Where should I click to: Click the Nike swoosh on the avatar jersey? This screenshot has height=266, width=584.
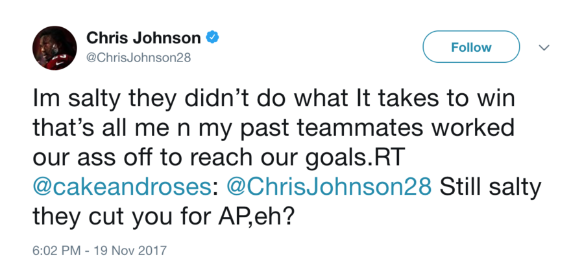tap(60, 64)
